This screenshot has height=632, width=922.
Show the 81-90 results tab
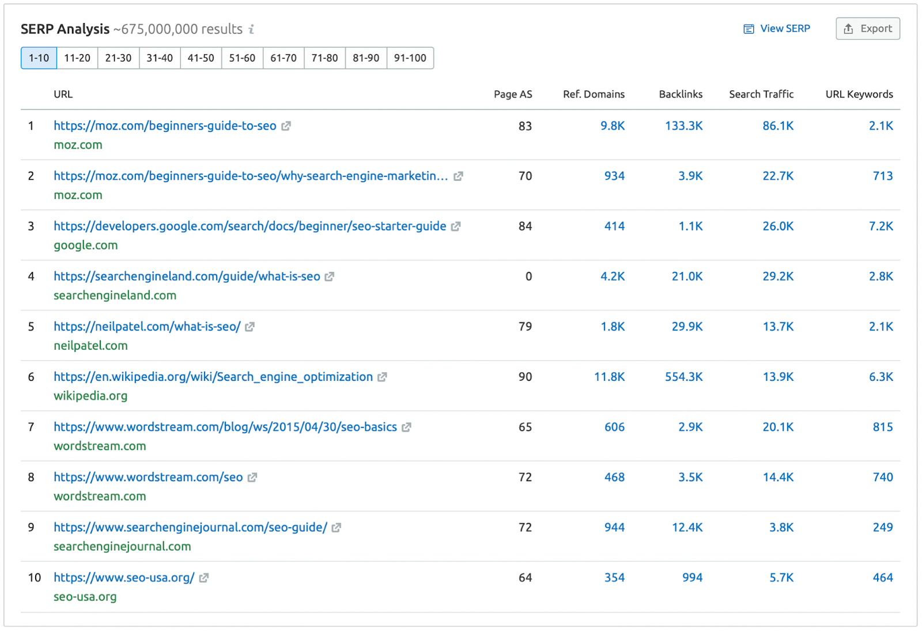point(366,58)
